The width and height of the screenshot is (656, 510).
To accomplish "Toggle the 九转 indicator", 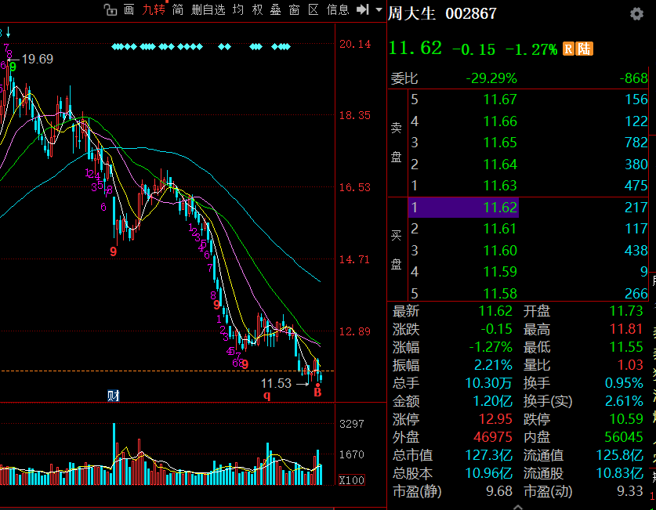I will coord(154,9).
